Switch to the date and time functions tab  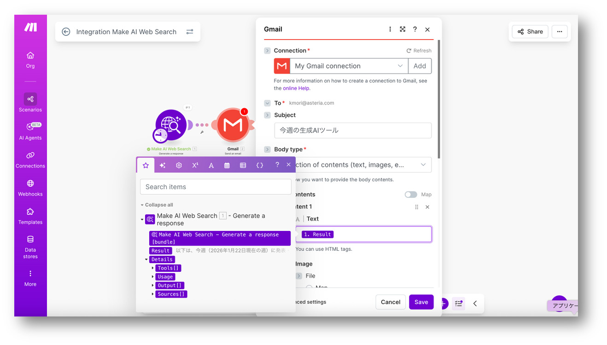227,165
